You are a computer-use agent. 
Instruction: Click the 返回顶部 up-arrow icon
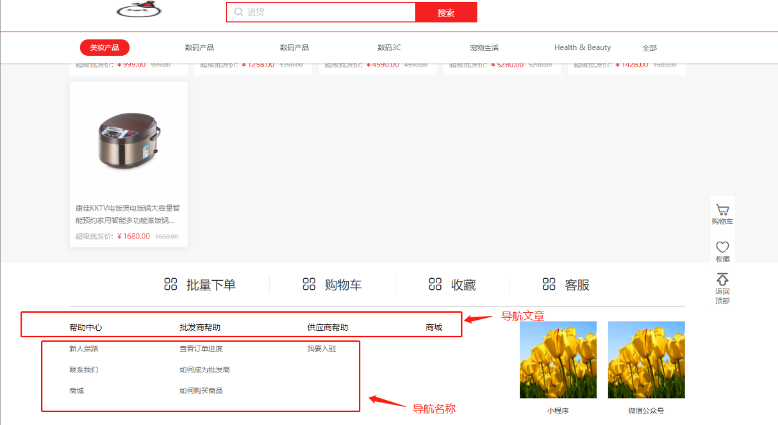click(x=722, y=279)
